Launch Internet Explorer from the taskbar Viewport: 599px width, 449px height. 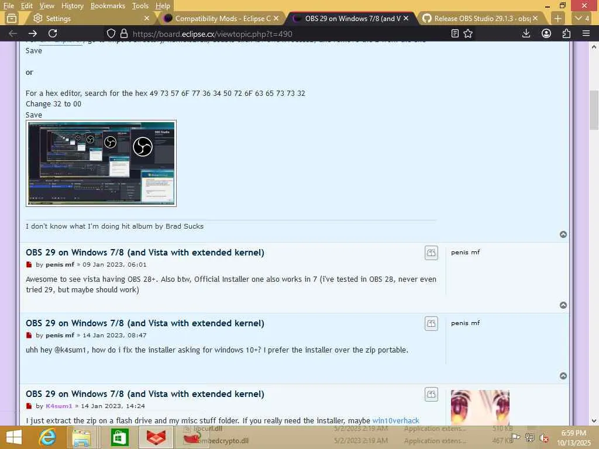point(47,437)
